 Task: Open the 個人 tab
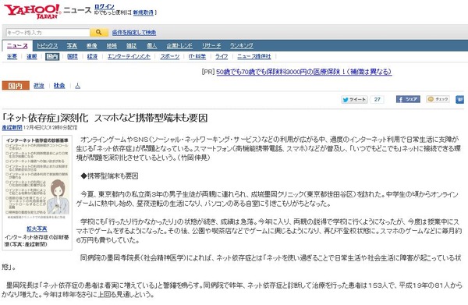pyautogui.click(x=151, y=46)
